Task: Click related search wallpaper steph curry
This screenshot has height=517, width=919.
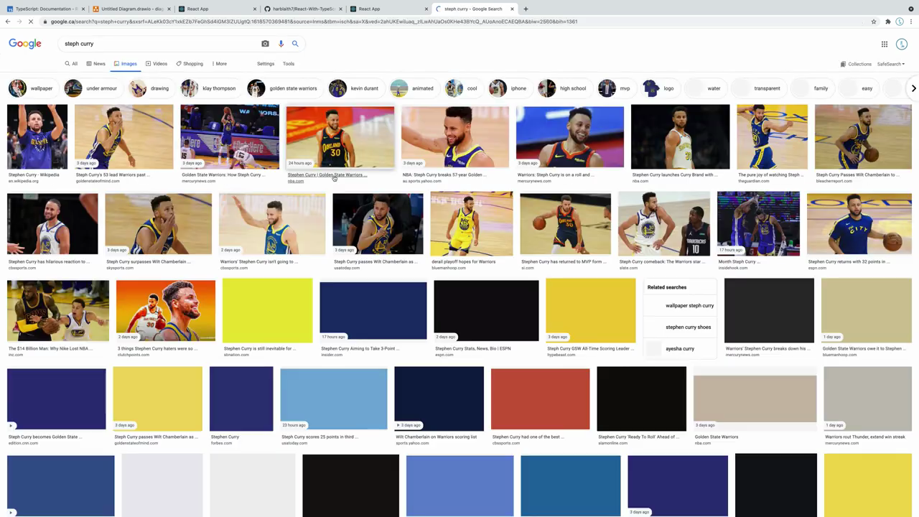Action: [x=681, y=306]
